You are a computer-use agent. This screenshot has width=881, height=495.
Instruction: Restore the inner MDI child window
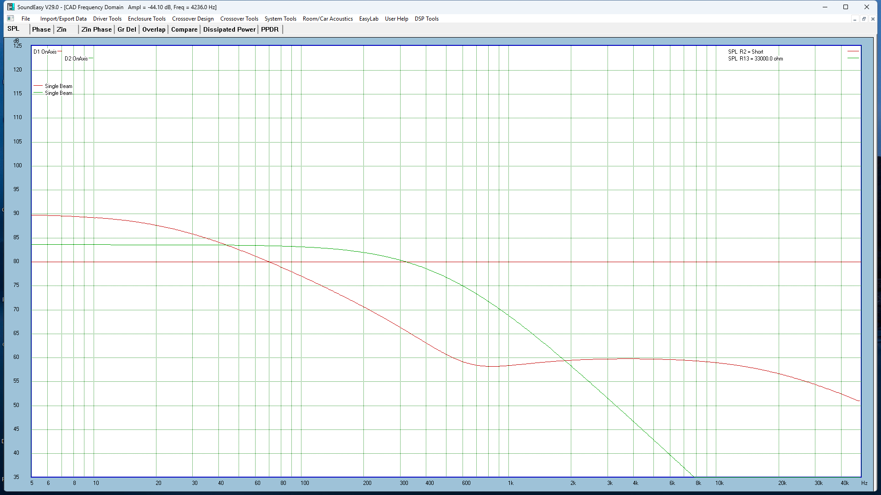point(864,19)
